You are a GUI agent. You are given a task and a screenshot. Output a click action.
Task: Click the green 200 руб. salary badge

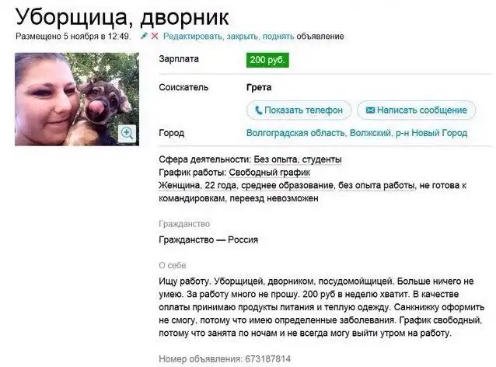click(x=267, y=60)
